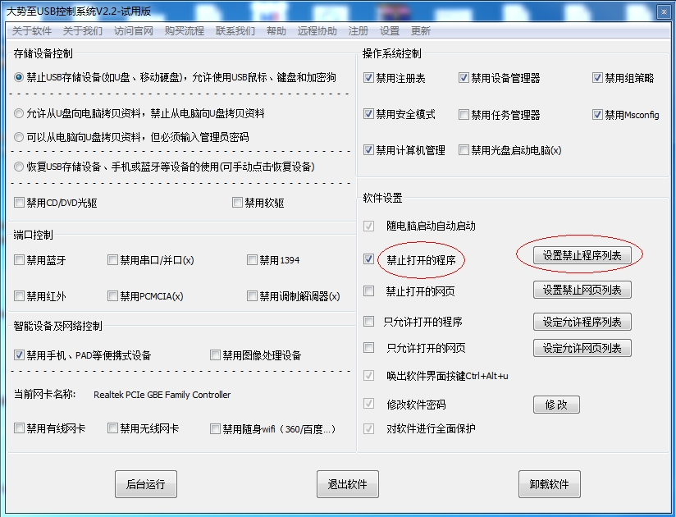Screen dimensions: 676x517
Task: Close the window with the X button
Action: (664, 11)
